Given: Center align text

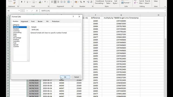Looking at the screenshot, I should 55,2.
